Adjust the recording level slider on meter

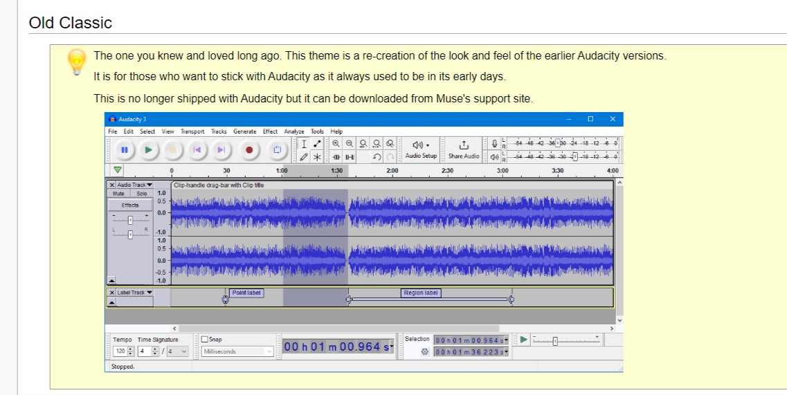pyautogui.click(x=558, y=143)
